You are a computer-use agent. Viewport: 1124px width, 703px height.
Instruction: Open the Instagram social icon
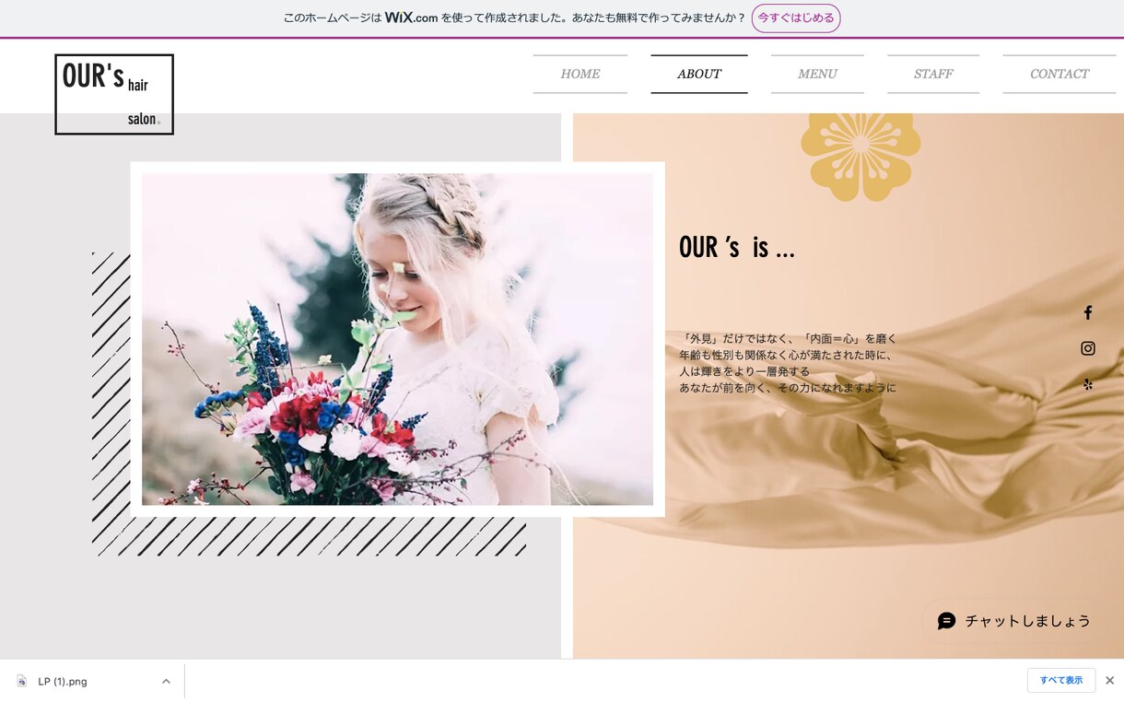1088,348
